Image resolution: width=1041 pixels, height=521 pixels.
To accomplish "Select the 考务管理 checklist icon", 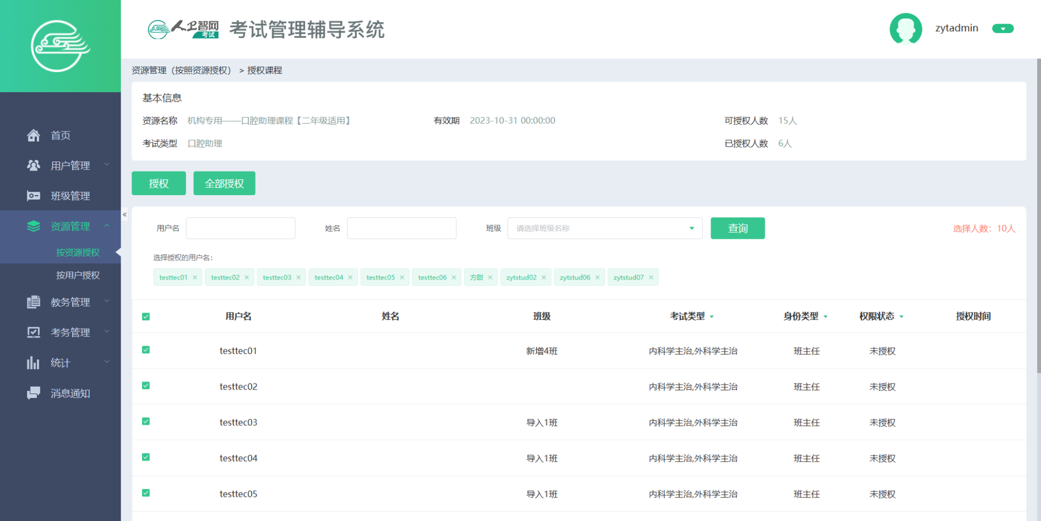I will (x=34, y=332).
